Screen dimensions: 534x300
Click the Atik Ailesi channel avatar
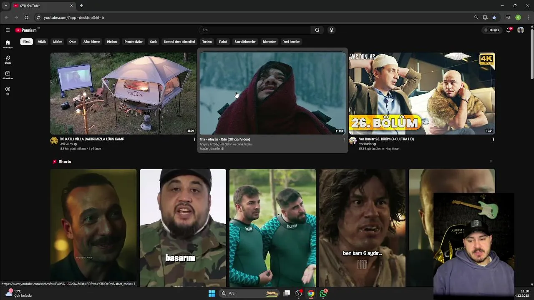click(x=54, y=141)
